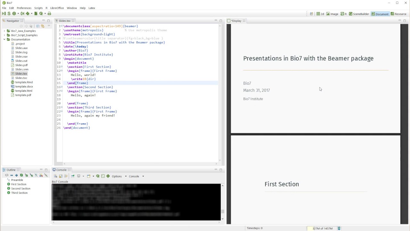Switch to the Resource perspective
The height and width of the screenshot is (231, 410).
(x=398, y=14)
